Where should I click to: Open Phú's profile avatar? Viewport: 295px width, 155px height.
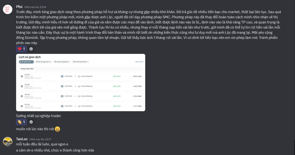pyautogui.click(x=7, y=9)
